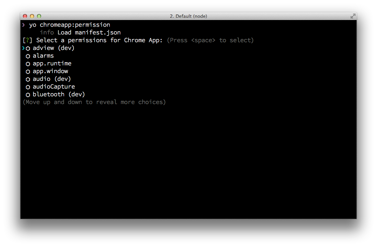Toggle the alarms permission checkbox
377x247 pixels.
point(28,56)
